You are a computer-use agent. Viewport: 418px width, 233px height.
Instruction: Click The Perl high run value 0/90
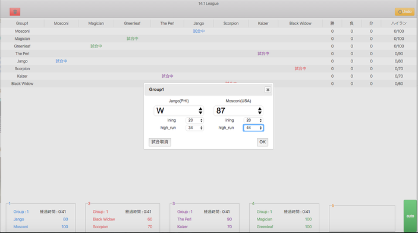pyautogui.click(x=399, y=53)
